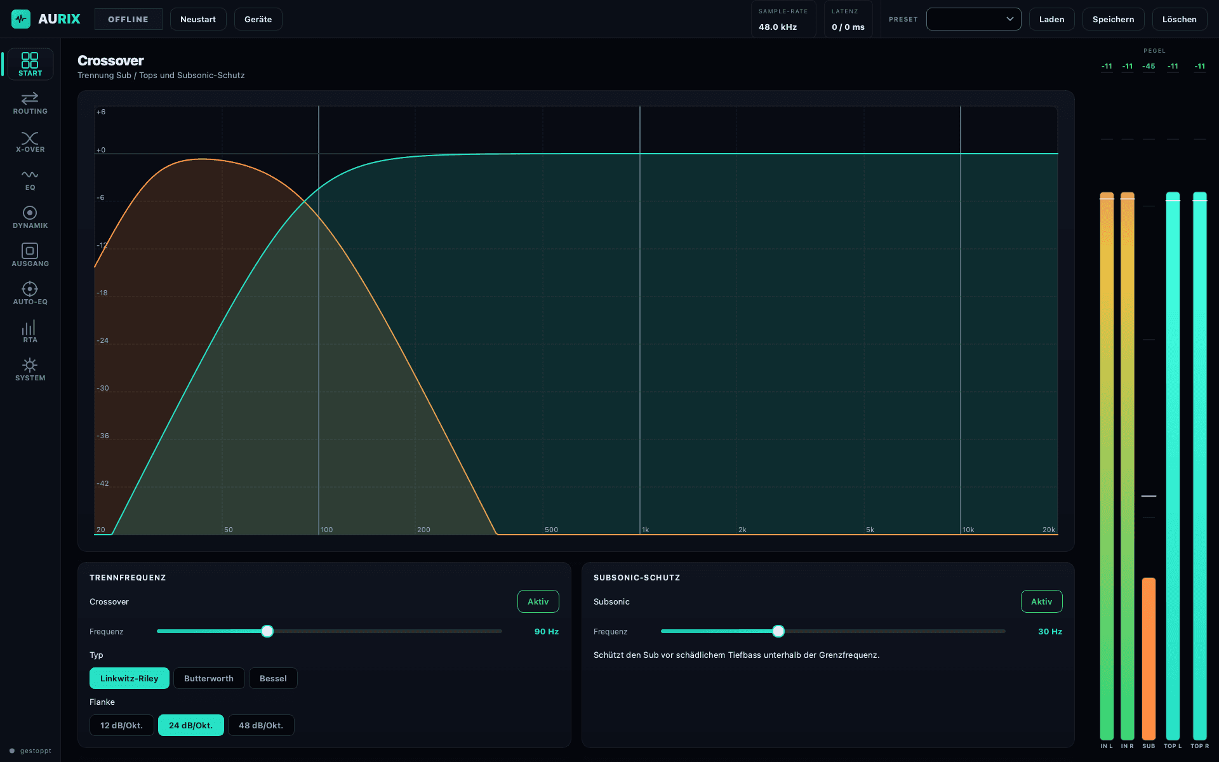Click the IN L level meter
This screenshot has height=762, width=1219.
pos(1107,465)
